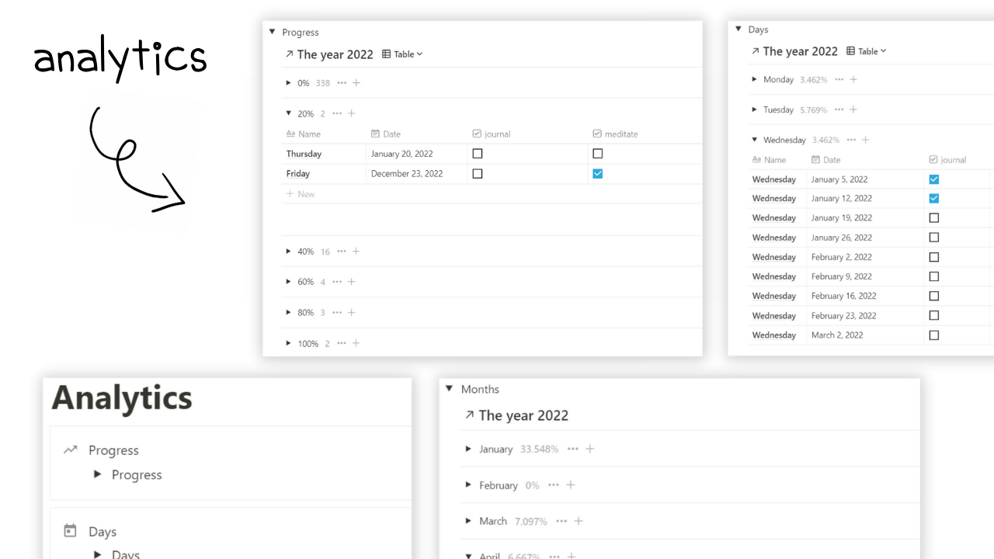The height and width of the screenshot is (559, 994).
Task: Add new item to 100% group
Action: (356, 343)
